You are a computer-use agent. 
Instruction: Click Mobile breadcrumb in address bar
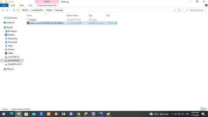49,10
